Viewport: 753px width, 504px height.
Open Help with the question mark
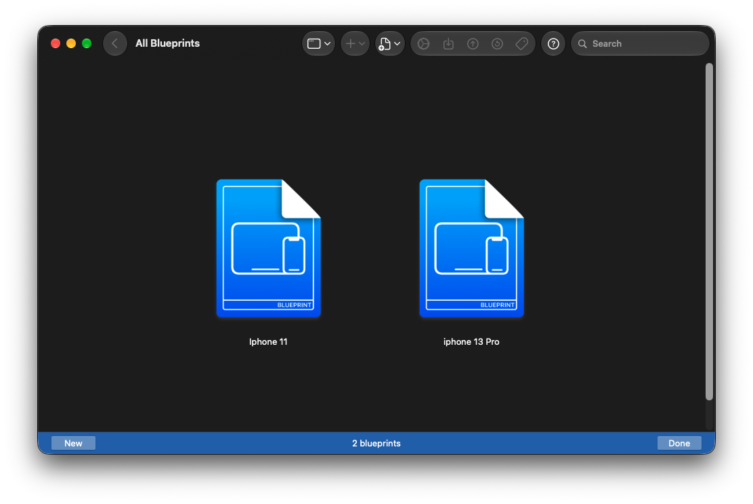(553, 44)
